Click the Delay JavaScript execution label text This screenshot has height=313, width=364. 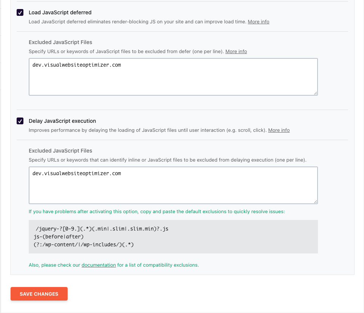tap(62, 121)
